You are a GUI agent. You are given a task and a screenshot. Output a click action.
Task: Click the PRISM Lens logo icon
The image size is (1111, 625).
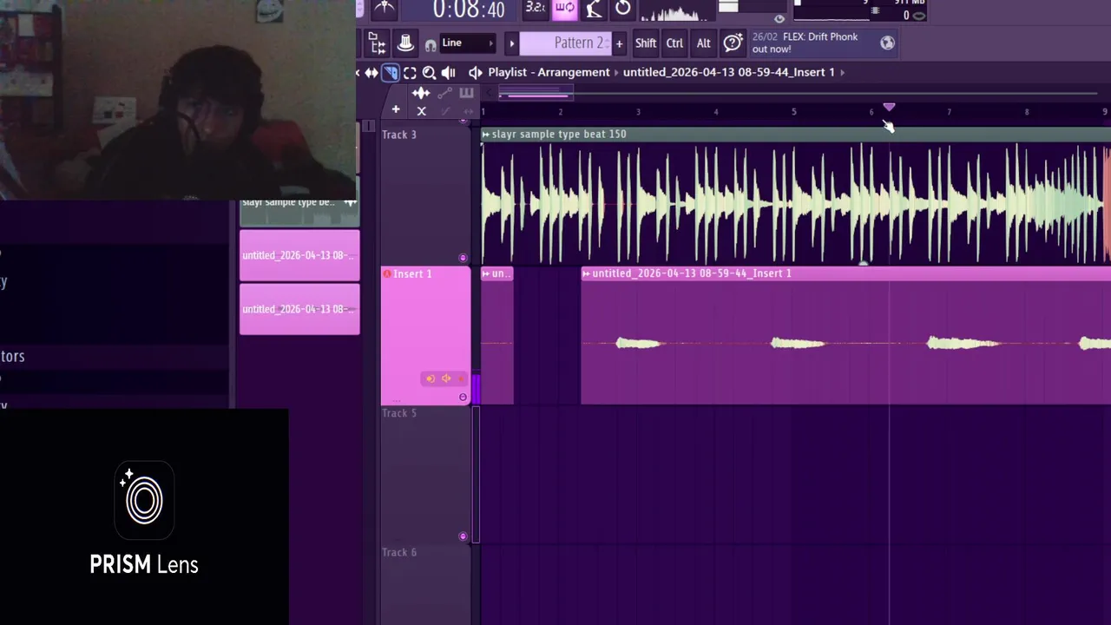tap(144, 499)
